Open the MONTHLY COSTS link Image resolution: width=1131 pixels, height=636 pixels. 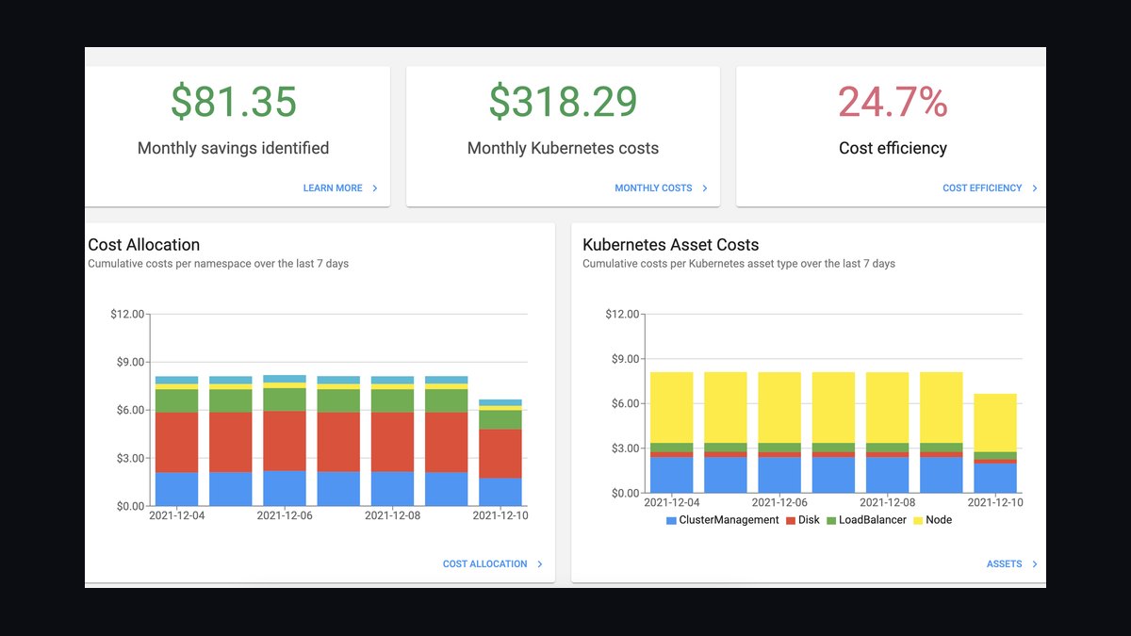pyautogui.click(x=653, y=188)
